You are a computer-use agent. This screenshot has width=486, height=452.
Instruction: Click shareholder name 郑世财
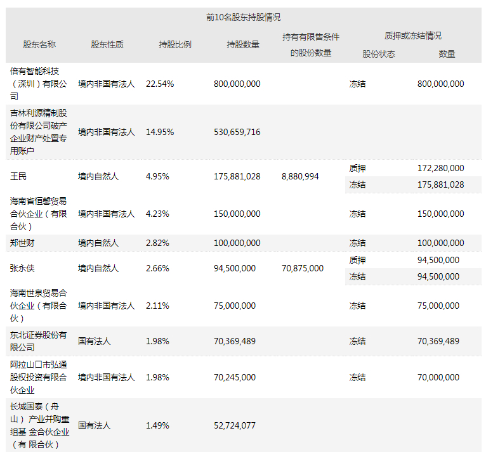(22, 243)
